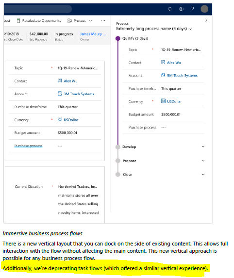
Task: Open the process name dropdown arrow
Action: click(x=191, y=29)
